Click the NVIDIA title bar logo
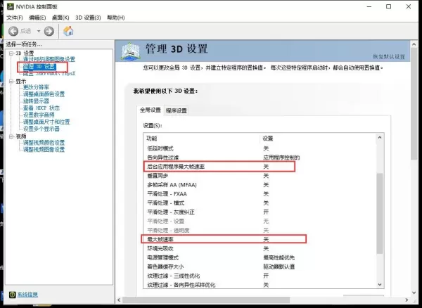This screenshot has width=422, height=308. tap(11, 6)
